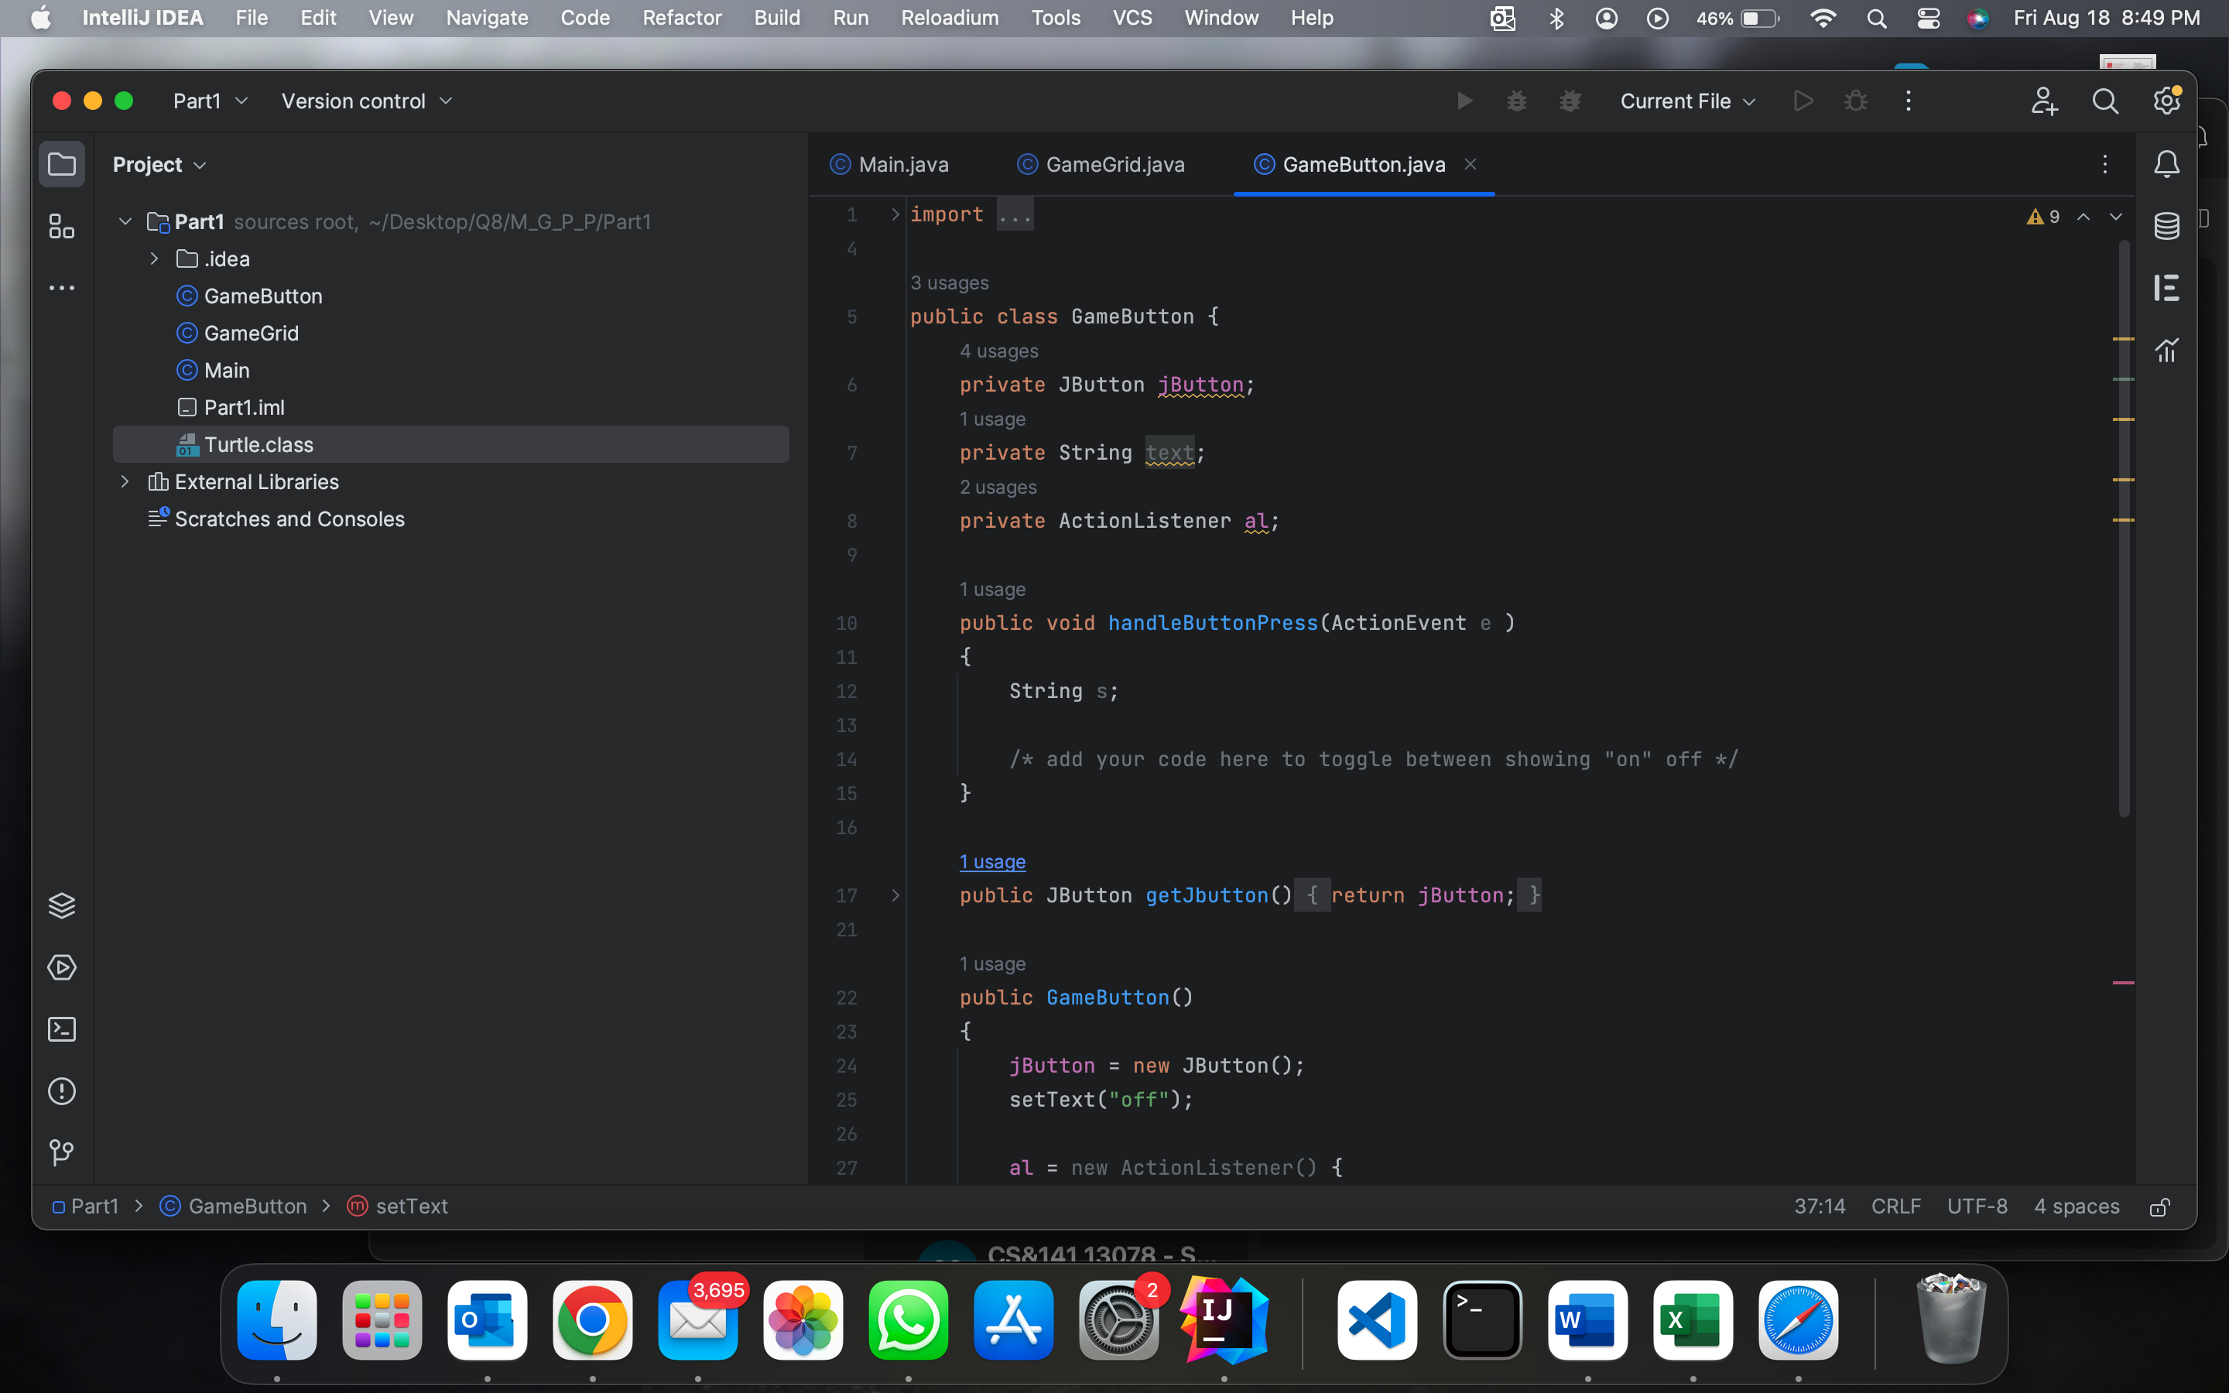The width and height of the screenshot is (2229, 1393).
Task: Switch to the GameGrid.java tab
Action: coord(1101,165)
